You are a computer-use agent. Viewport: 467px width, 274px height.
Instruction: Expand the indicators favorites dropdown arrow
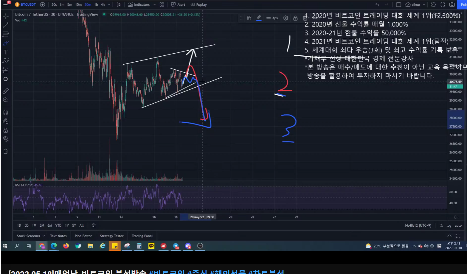154,4
